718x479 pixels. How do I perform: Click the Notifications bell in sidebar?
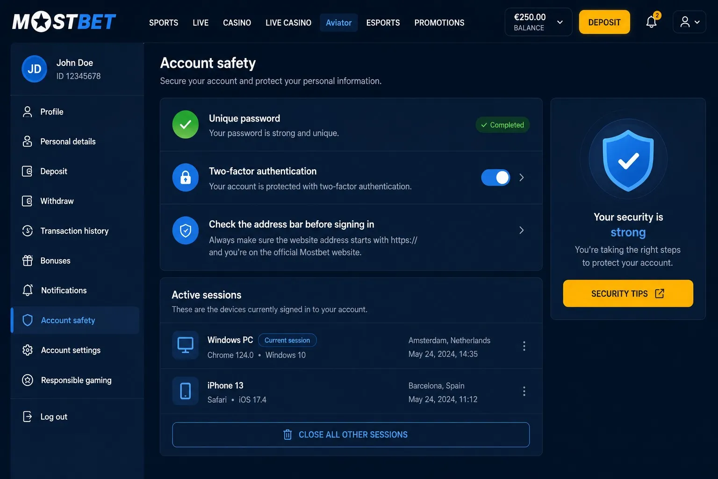click(28, 290)
